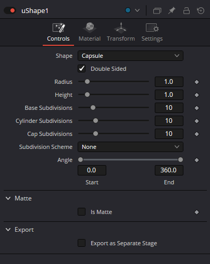Add keyframe for Radius
Viewport: 210px width, 264px height.
tap(196, 82)
